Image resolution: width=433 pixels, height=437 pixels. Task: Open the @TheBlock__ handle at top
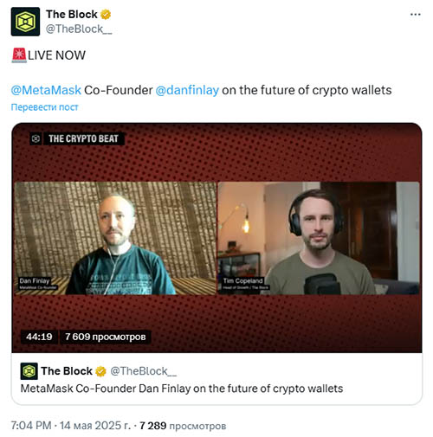(x=79, y=29)
